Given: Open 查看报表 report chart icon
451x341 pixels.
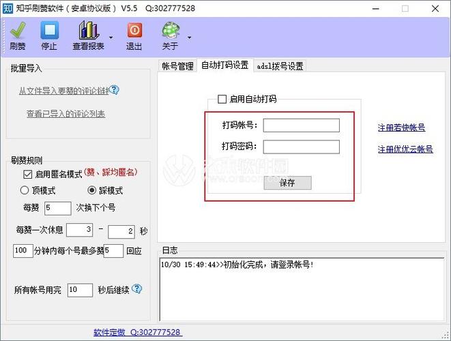Looking at the screenshot, I should click(89, 30).
